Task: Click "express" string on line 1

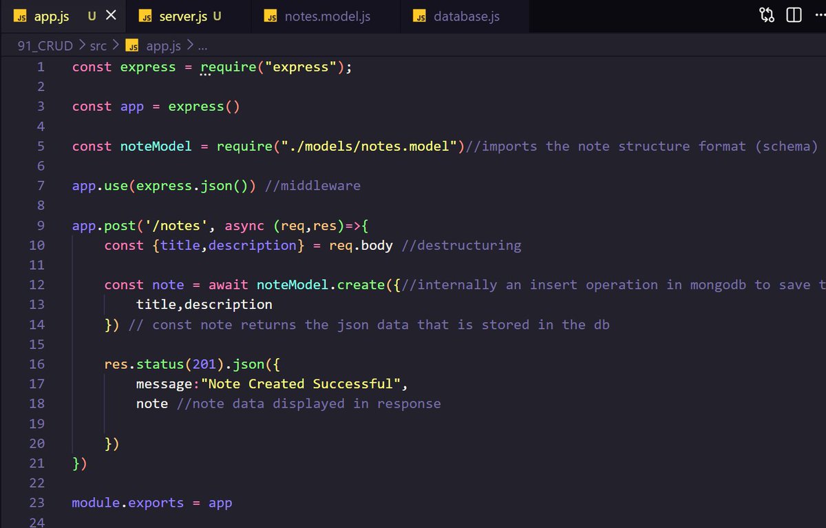Action: pos(300,67)
